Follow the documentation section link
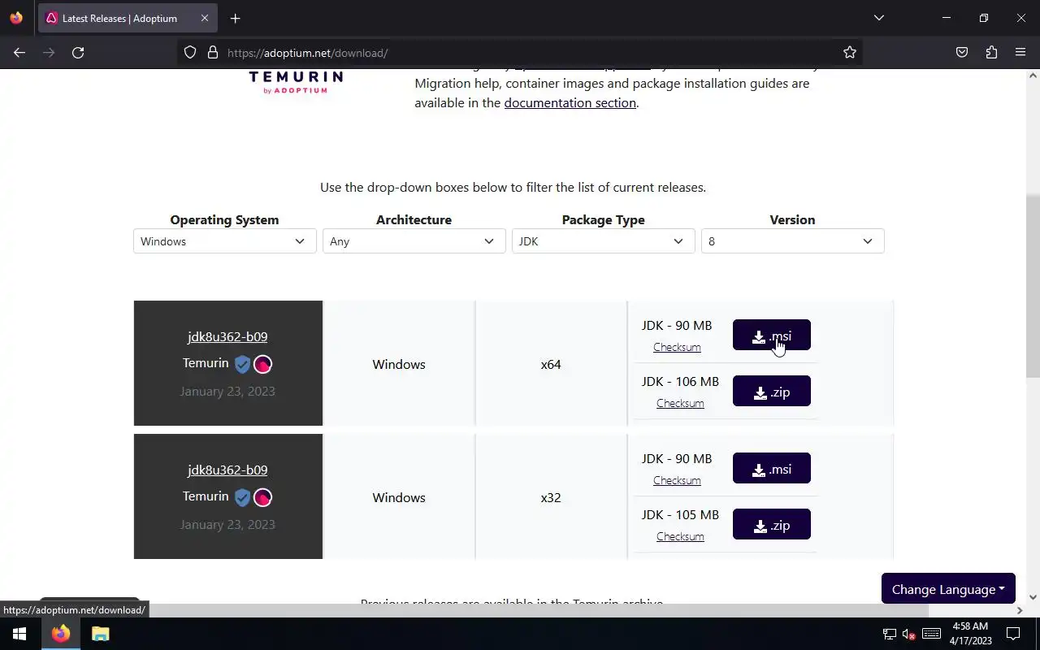Viewport: 1040px width, 650px height. tap(570, 102)
